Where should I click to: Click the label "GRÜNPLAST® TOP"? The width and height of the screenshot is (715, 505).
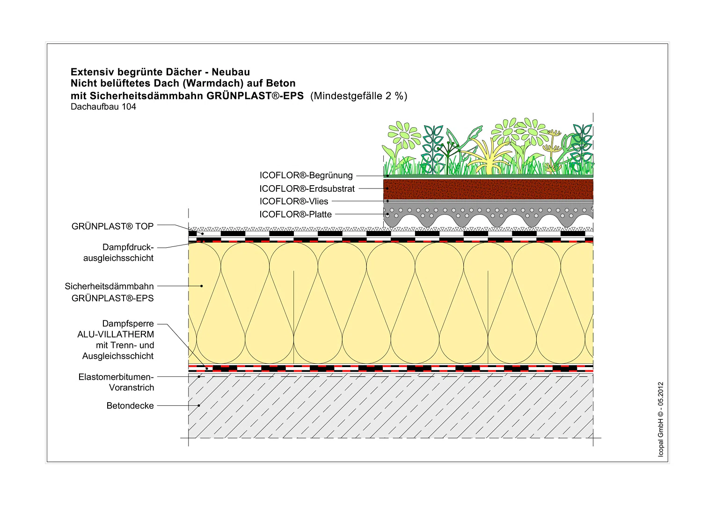point(112,226)
